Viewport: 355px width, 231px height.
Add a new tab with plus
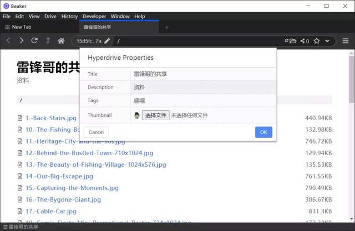tap(166, 27)
